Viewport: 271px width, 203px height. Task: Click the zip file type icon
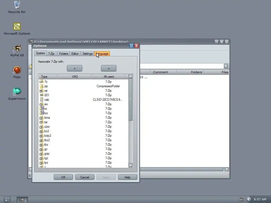click(42, 86)
